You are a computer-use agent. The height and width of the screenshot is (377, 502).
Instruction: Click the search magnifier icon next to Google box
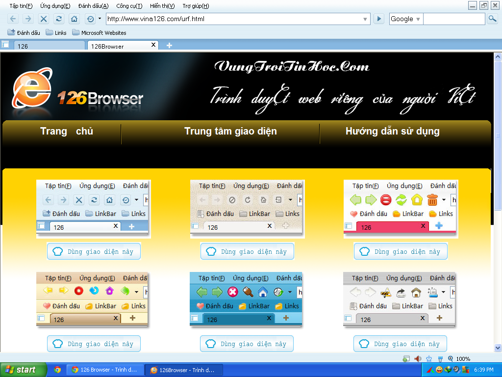pos(492,19)
